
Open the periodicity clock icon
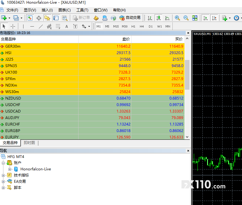[x=236, y=18]
